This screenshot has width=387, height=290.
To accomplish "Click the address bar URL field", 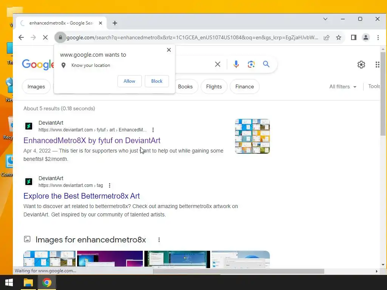I will pos(192,37).
